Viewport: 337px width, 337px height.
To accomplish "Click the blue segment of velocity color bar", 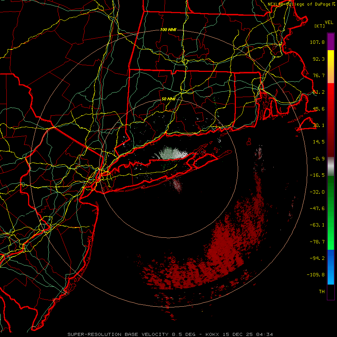I will point(331,267).
